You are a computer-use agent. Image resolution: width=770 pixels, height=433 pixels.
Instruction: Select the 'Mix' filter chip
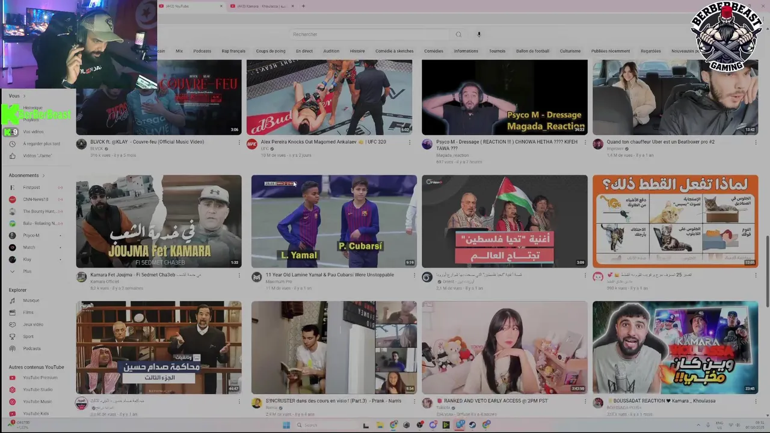click(x=179, y=51)
